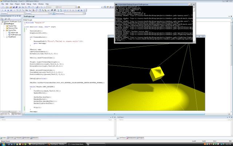
Task: Click the New Project toolbar icon
Action: pos(2,7)
